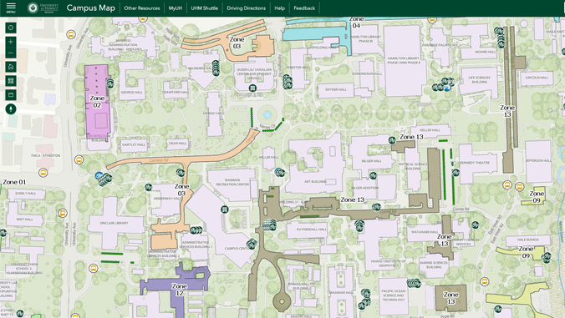
Task: Zoom out with the minus button
Action: pyautogui.click(x=11, y=53)
